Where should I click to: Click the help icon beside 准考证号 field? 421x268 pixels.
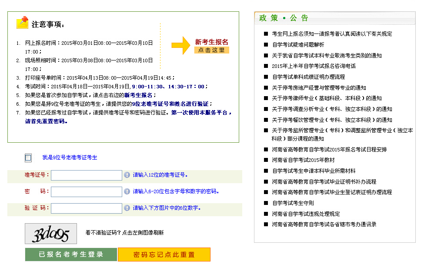click(x=126, y=175)
